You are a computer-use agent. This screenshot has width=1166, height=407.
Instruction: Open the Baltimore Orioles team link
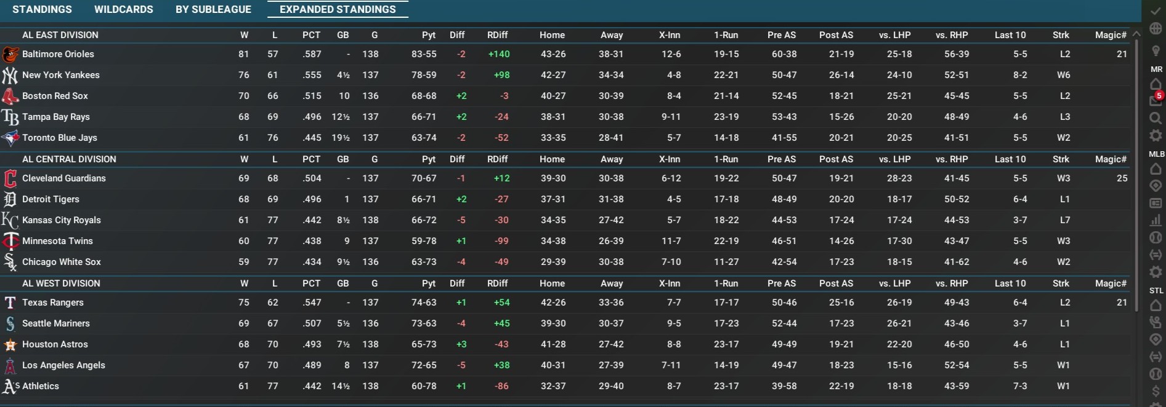pyautogui.click(x=58, y=54)
